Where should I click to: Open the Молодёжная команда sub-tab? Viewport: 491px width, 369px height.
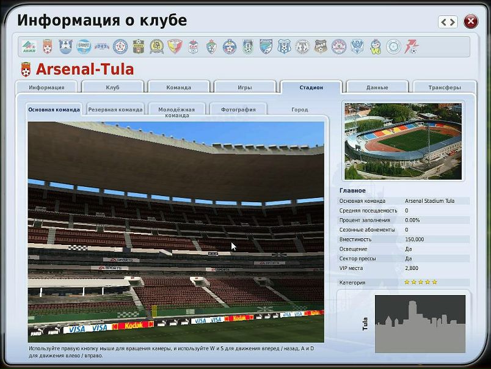coord(176,112)
